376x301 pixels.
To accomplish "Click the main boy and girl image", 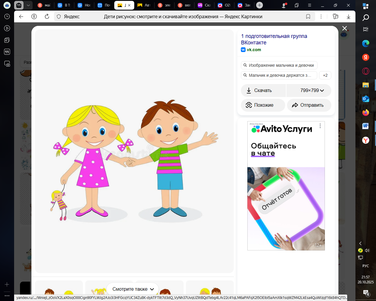I will (134, 159).
